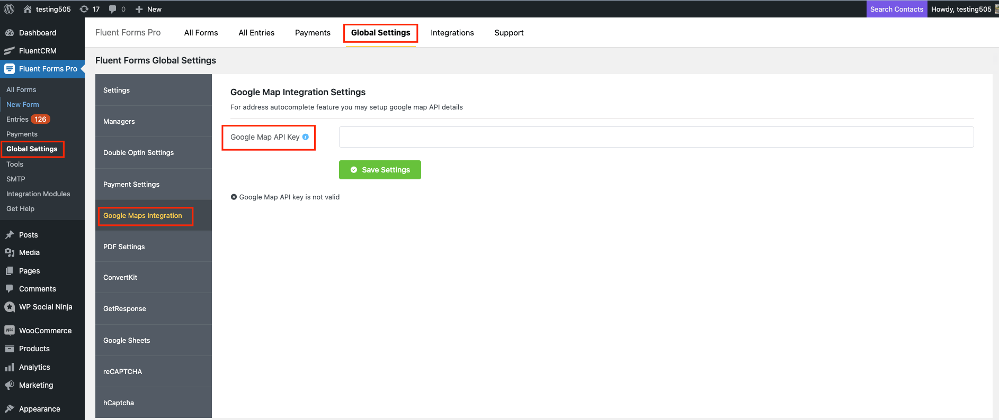Click the FluentCRM sidebar icon
The height and width of the screenshot is (420, 999).
coord(10,51)
